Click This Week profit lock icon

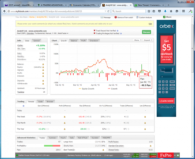coord(65,117)
